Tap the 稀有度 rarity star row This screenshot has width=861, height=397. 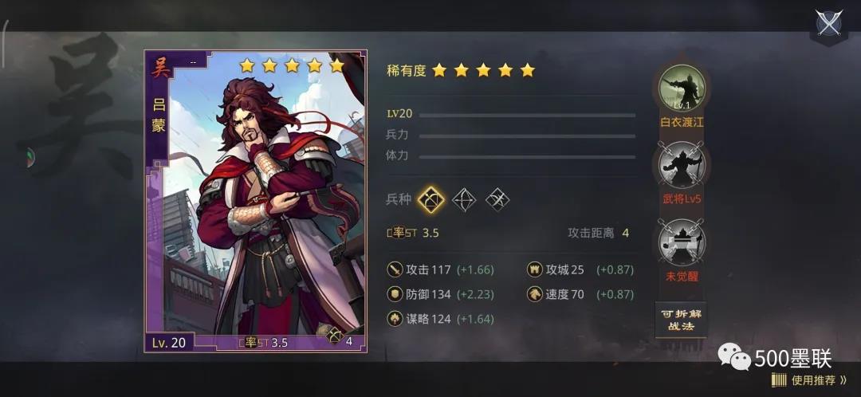[483, 70]
